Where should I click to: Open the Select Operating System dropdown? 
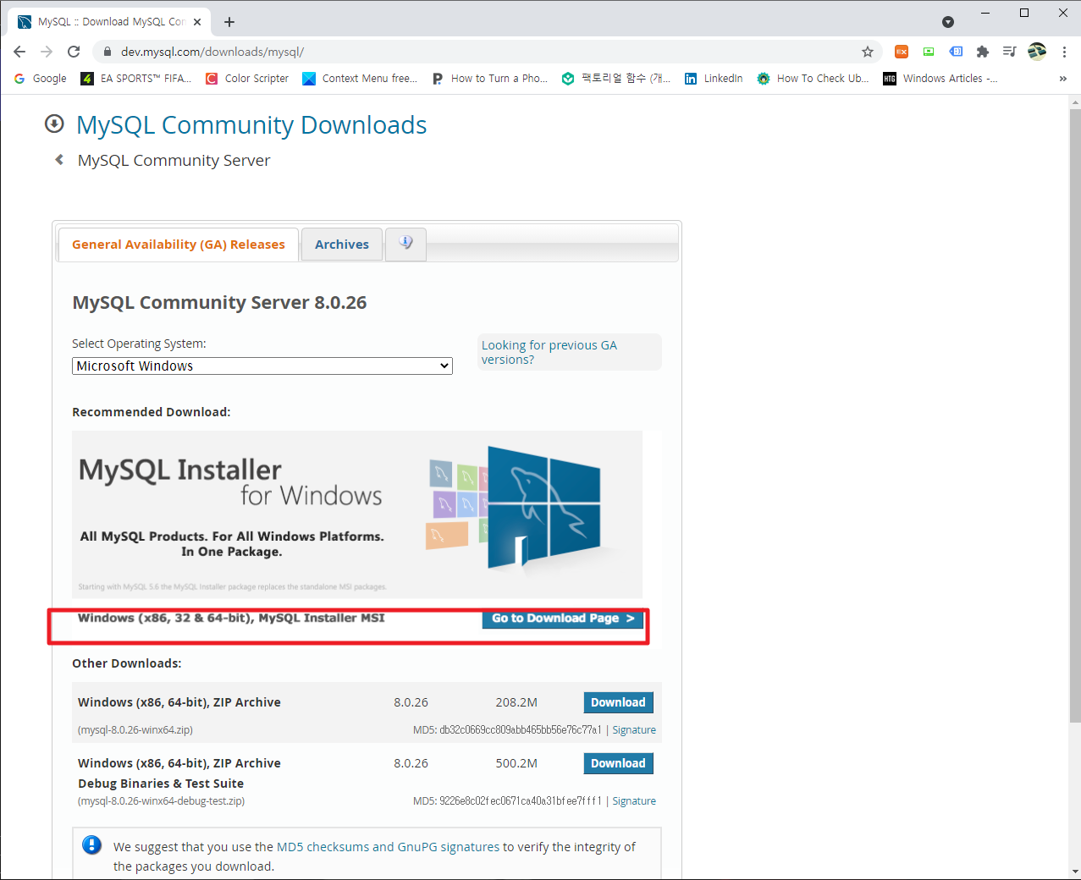click(262, 366)
